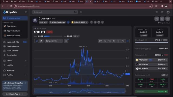Click the Cosmos atom coin logo

coord(35,20)
